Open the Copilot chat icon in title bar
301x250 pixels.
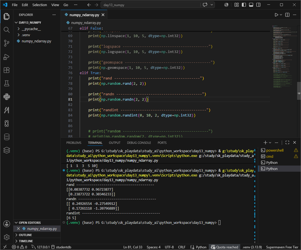pyautogui.click(x=205, y=5)
